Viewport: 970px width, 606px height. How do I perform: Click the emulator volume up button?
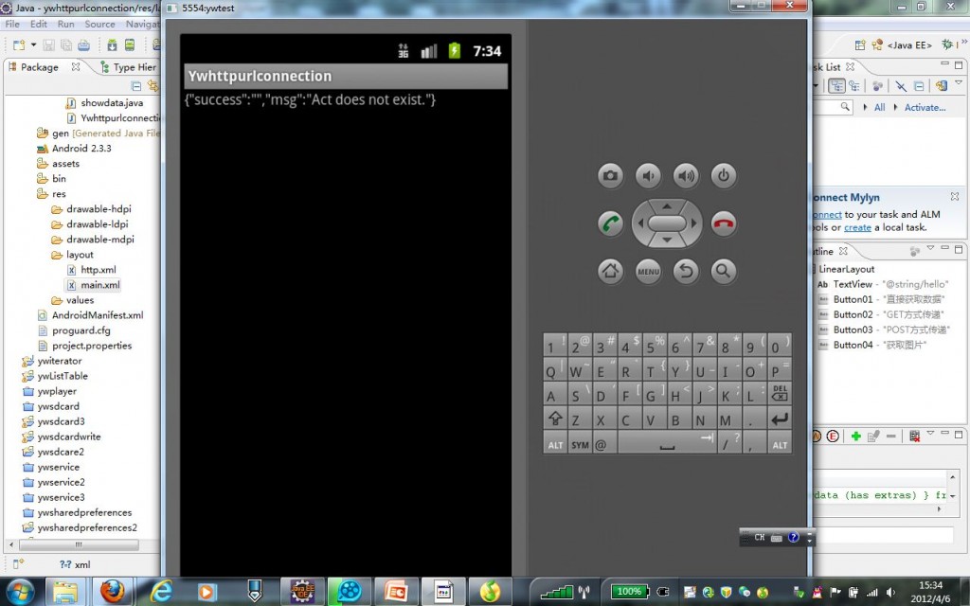click(x=686, y=175)
